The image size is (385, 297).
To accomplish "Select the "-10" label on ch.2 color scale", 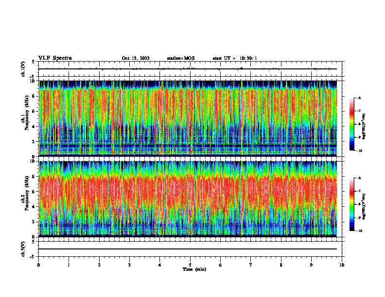I will [359, 231].
